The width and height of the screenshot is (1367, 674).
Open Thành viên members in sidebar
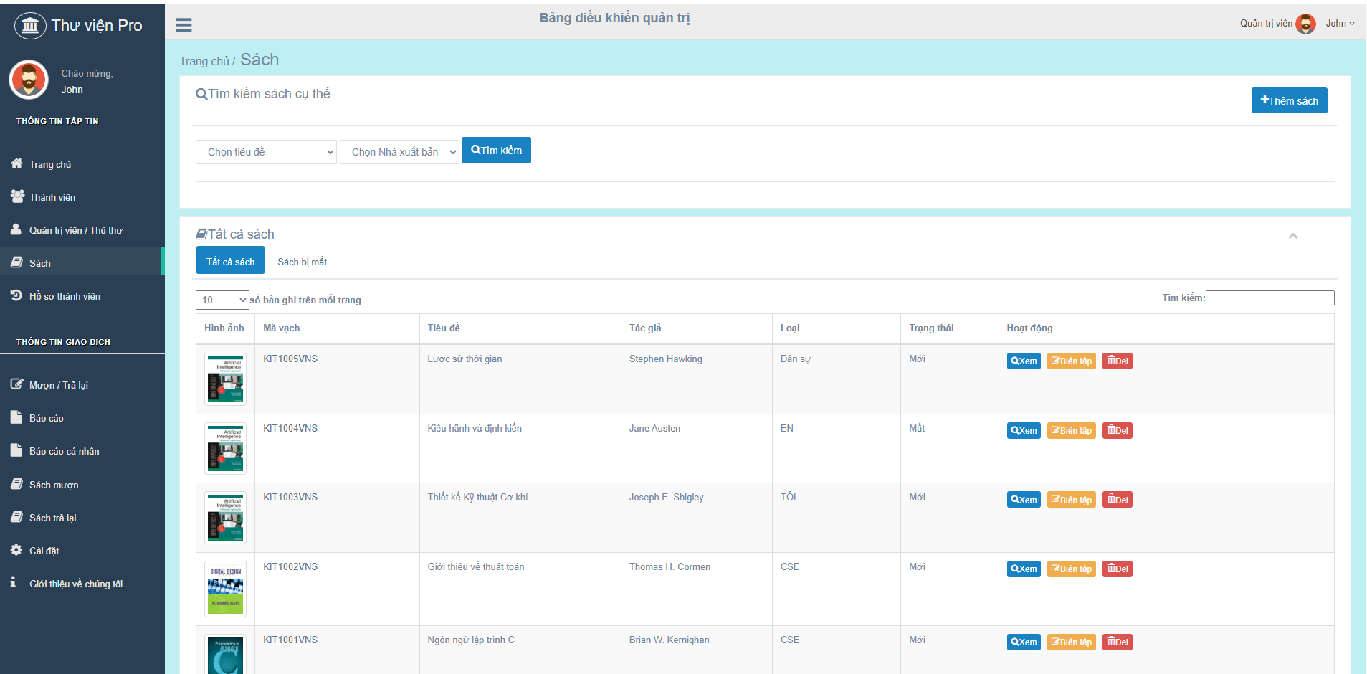[x=52, y=197]
